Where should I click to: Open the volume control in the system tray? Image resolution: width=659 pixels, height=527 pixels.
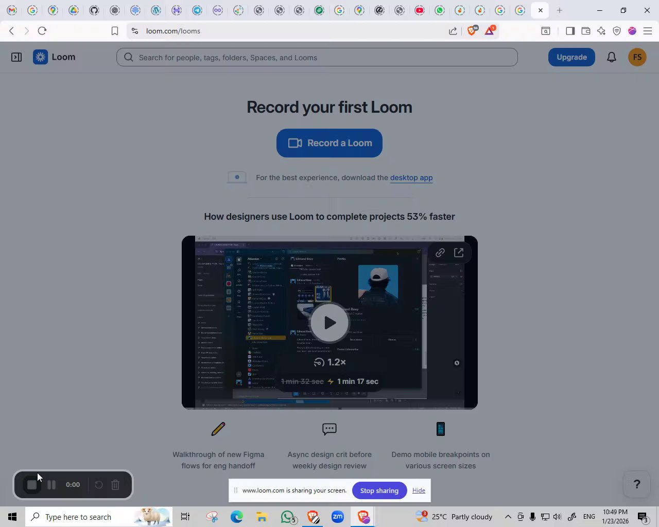[x=557, y=517]
